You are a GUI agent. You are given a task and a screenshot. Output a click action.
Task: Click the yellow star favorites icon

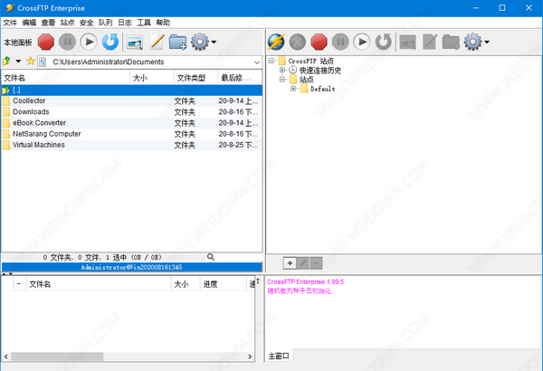point(31,62)
